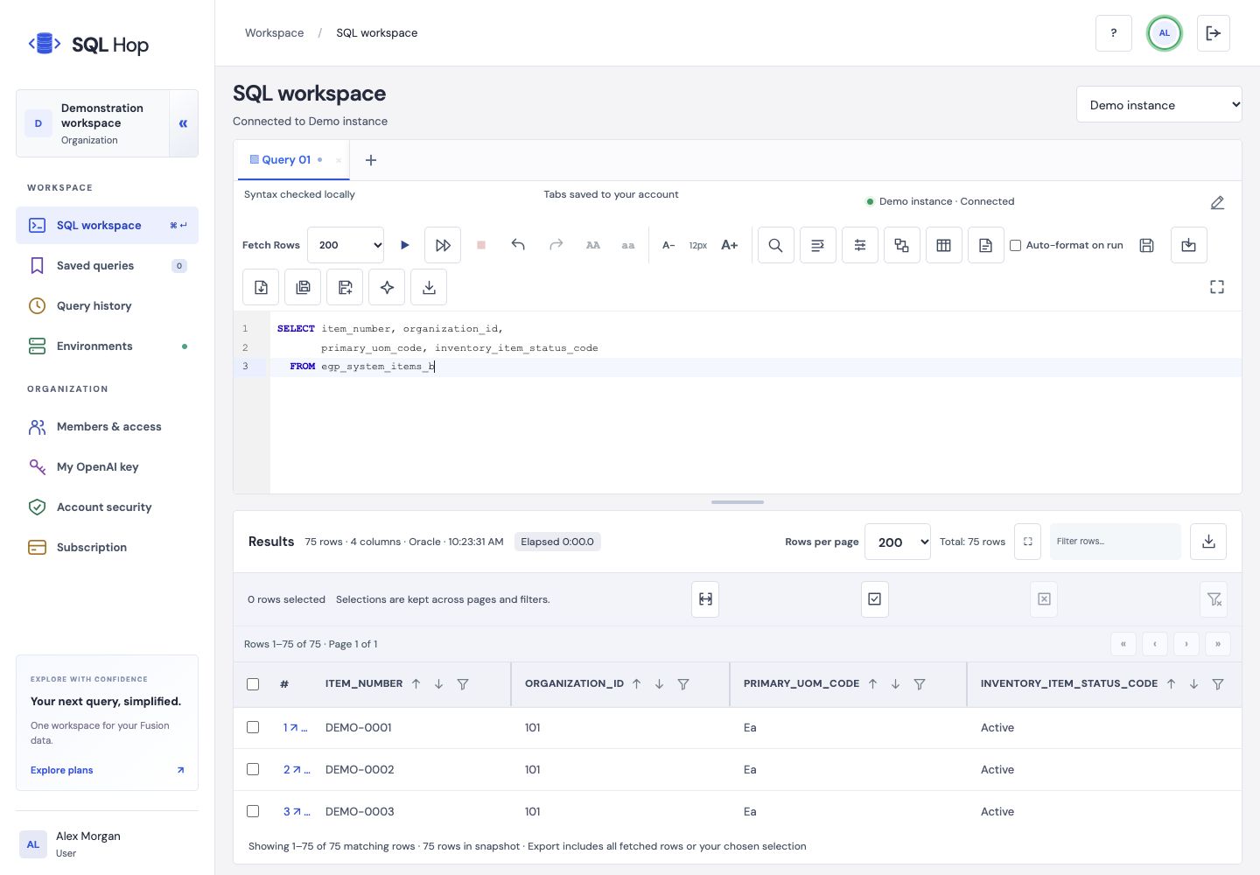Screen dimensions: 1260x875
Task: Decrease editor font size with A-
Action: 668,245
